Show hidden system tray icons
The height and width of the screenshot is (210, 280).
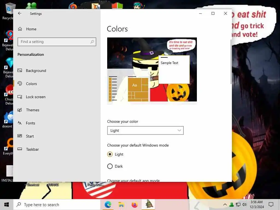pos(225,205)
